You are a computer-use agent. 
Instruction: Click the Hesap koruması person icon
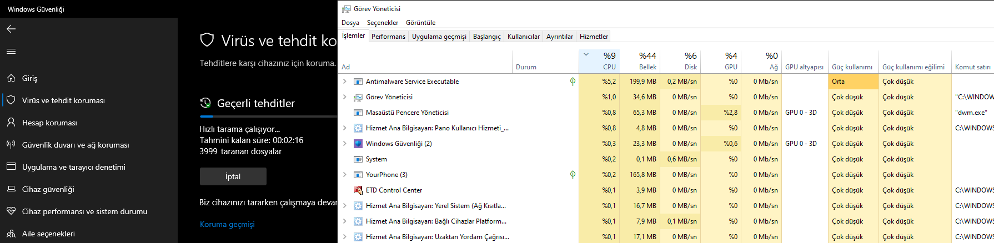(x=11, y=123)
